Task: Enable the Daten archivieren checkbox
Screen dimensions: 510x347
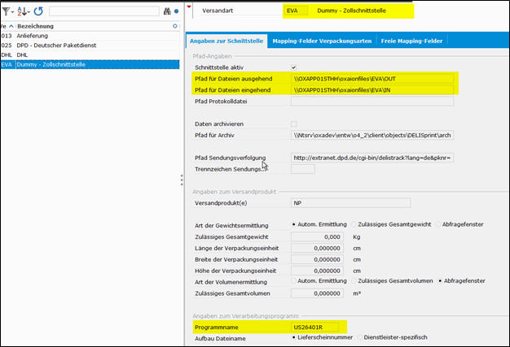Action: coord(294,123)
